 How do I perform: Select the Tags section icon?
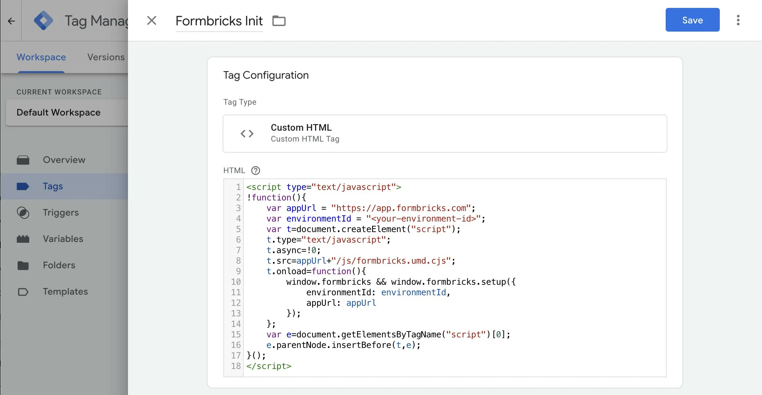[x=22, y=186]
